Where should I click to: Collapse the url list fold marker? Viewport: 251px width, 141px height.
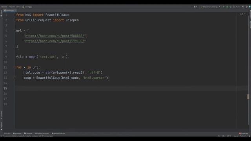click(15, 31)
